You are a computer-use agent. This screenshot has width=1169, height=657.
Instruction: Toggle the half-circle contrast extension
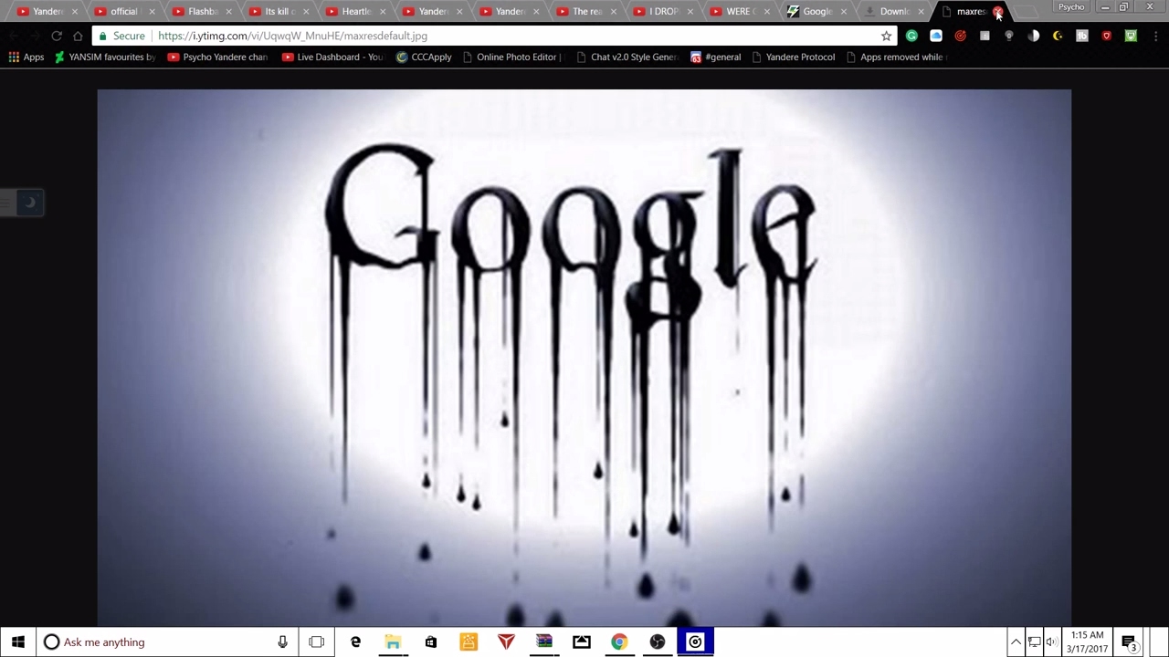[x=1033, y=36]
